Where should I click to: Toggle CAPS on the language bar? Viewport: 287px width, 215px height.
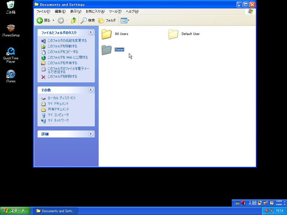click(x=279, y=201)
